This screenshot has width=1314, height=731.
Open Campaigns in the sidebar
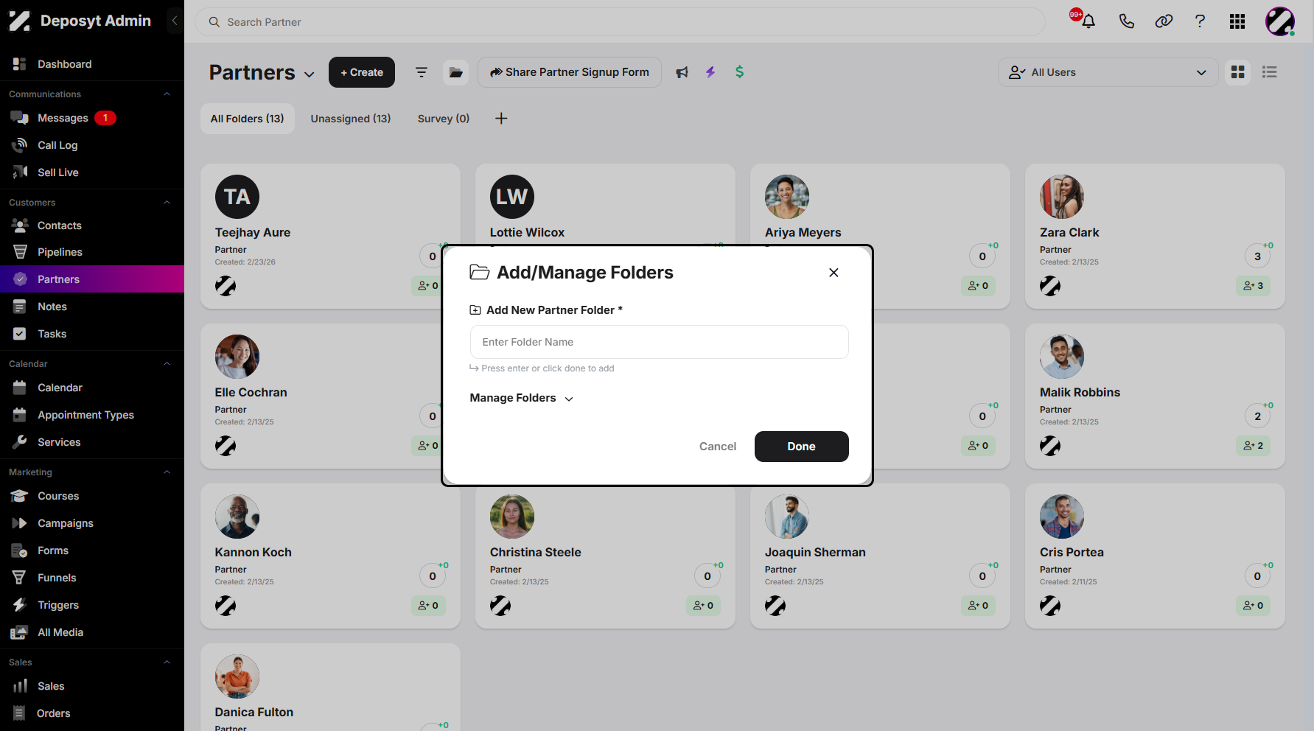point(92,523)
